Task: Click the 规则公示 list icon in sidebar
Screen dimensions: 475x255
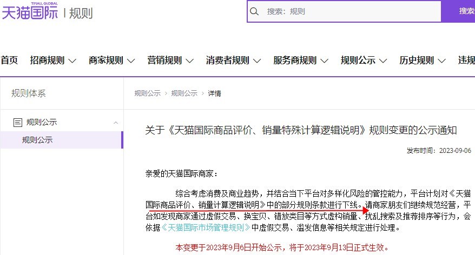Action: click(17, 123)
